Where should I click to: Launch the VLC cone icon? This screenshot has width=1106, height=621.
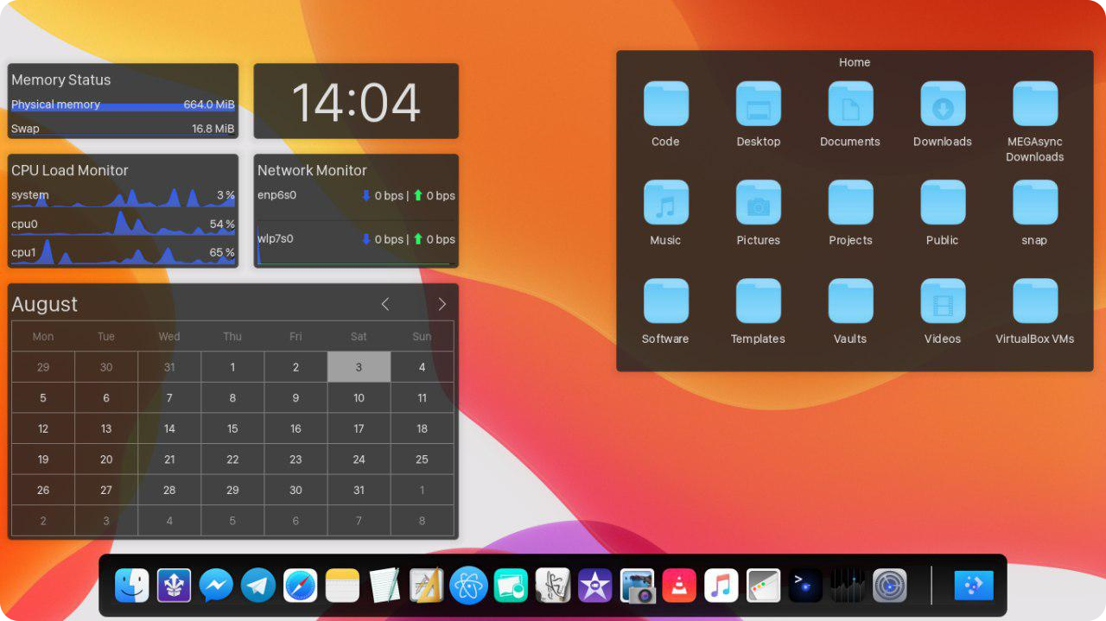679,586
